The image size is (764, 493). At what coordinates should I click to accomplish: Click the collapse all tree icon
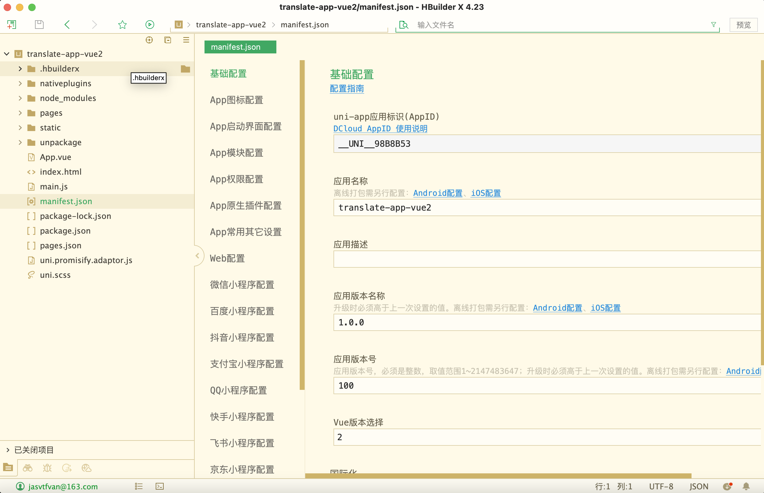(167, 40)
